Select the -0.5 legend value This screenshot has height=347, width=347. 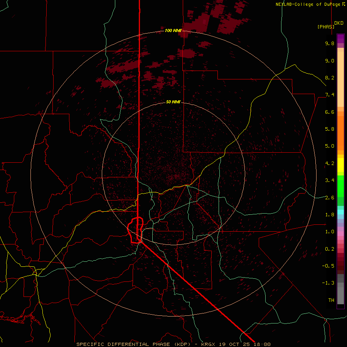point(328,266)
